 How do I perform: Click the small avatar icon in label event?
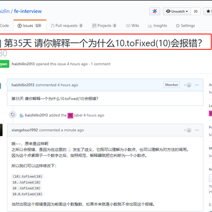point(22,116)
